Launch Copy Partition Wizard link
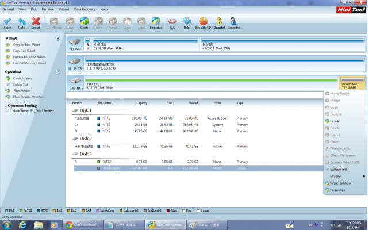 [26, 45]
